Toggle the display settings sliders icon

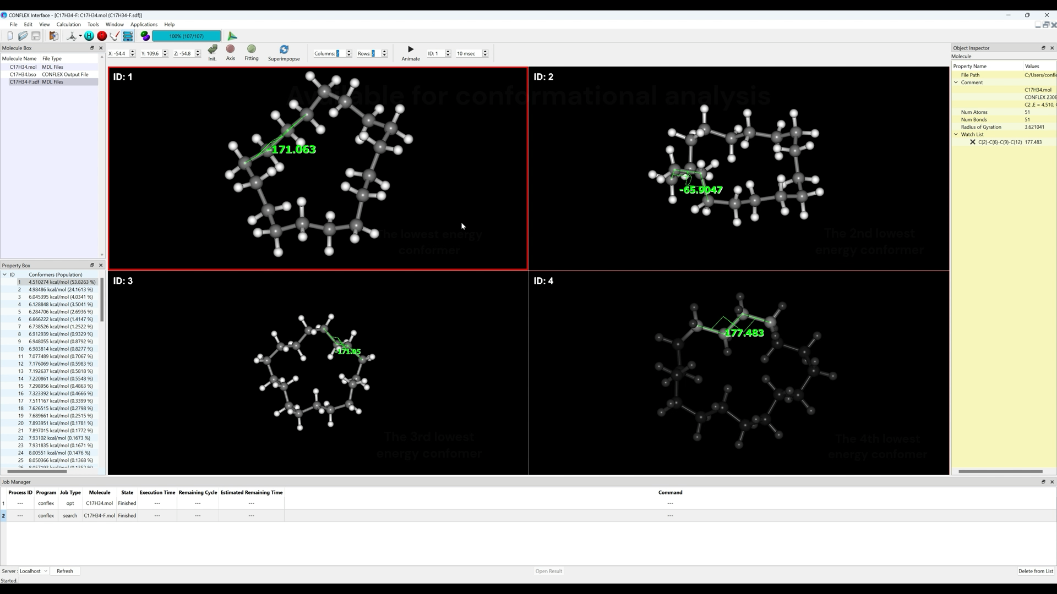128,36
